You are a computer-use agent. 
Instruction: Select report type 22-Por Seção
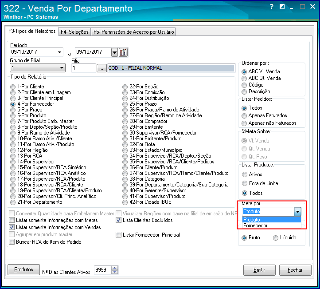click(140, 87)
